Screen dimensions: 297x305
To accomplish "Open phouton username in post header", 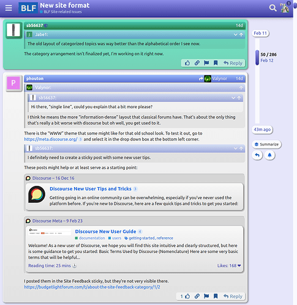I will (35, 79).
